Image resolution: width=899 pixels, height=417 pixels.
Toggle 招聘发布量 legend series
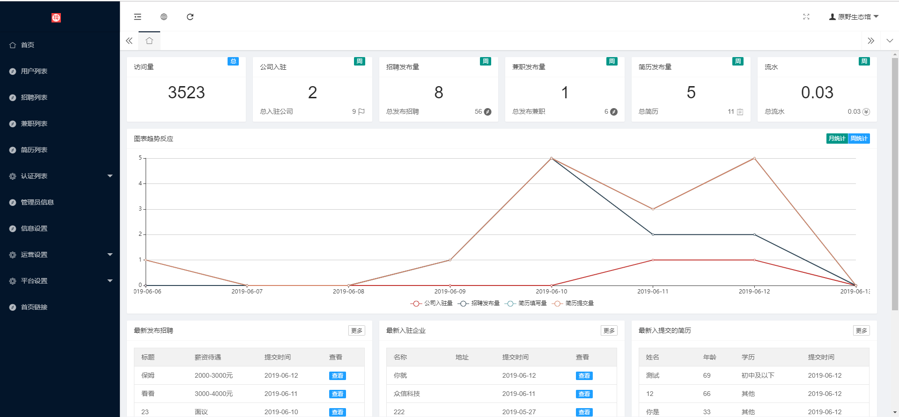point(479,303)
